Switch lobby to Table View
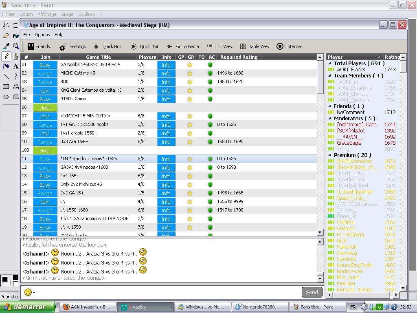This screenshot has height=313, width=417. pos(255,46)
